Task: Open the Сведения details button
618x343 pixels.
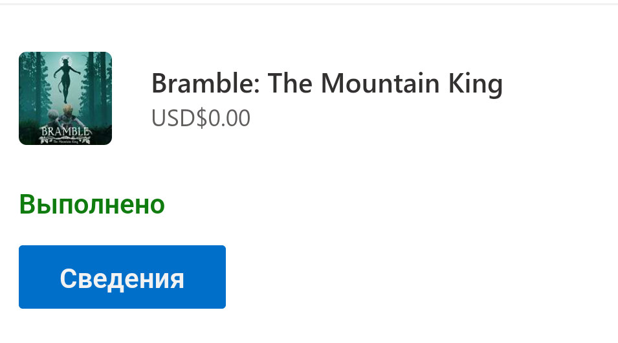Action: click(x=122, y=277)
